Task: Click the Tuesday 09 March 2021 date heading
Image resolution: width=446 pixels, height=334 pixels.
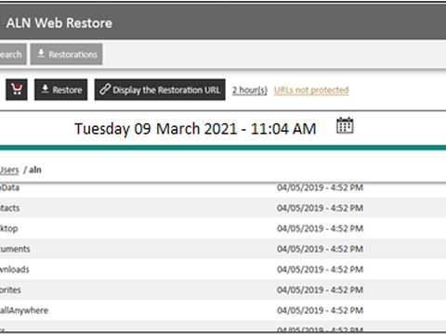Action: (x=195, y=129)
